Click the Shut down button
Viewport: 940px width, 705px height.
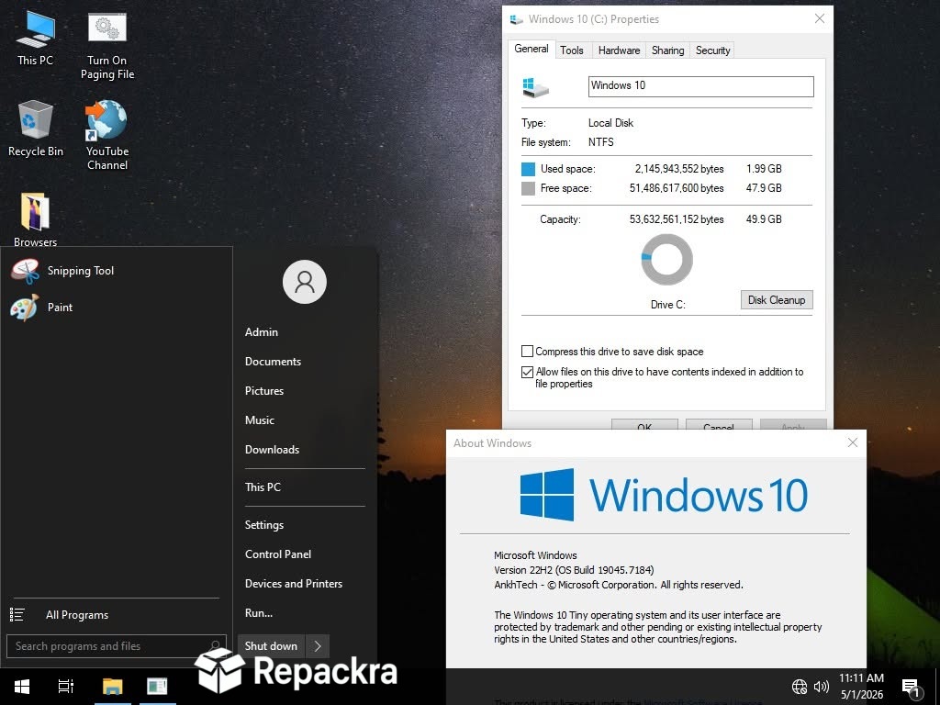click(271, 645)
